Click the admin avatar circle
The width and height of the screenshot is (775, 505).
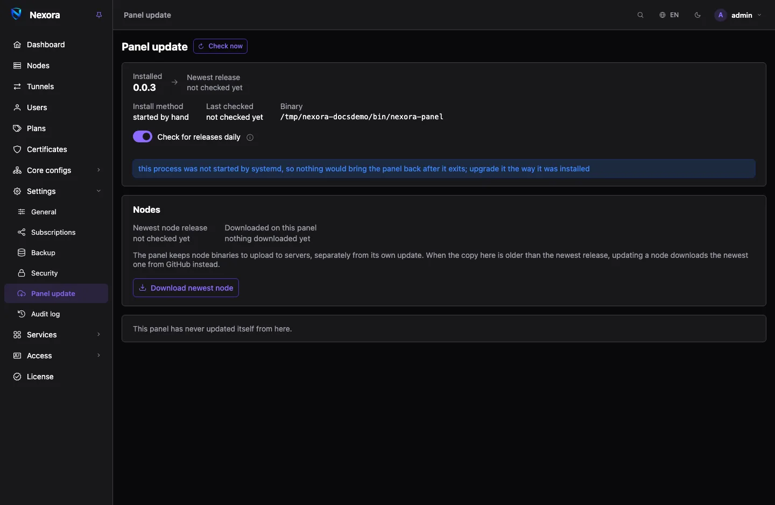coord(721,15)
